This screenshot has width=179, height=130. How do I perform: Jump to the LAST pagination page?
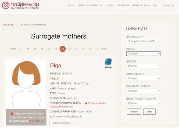pos(104,49)
